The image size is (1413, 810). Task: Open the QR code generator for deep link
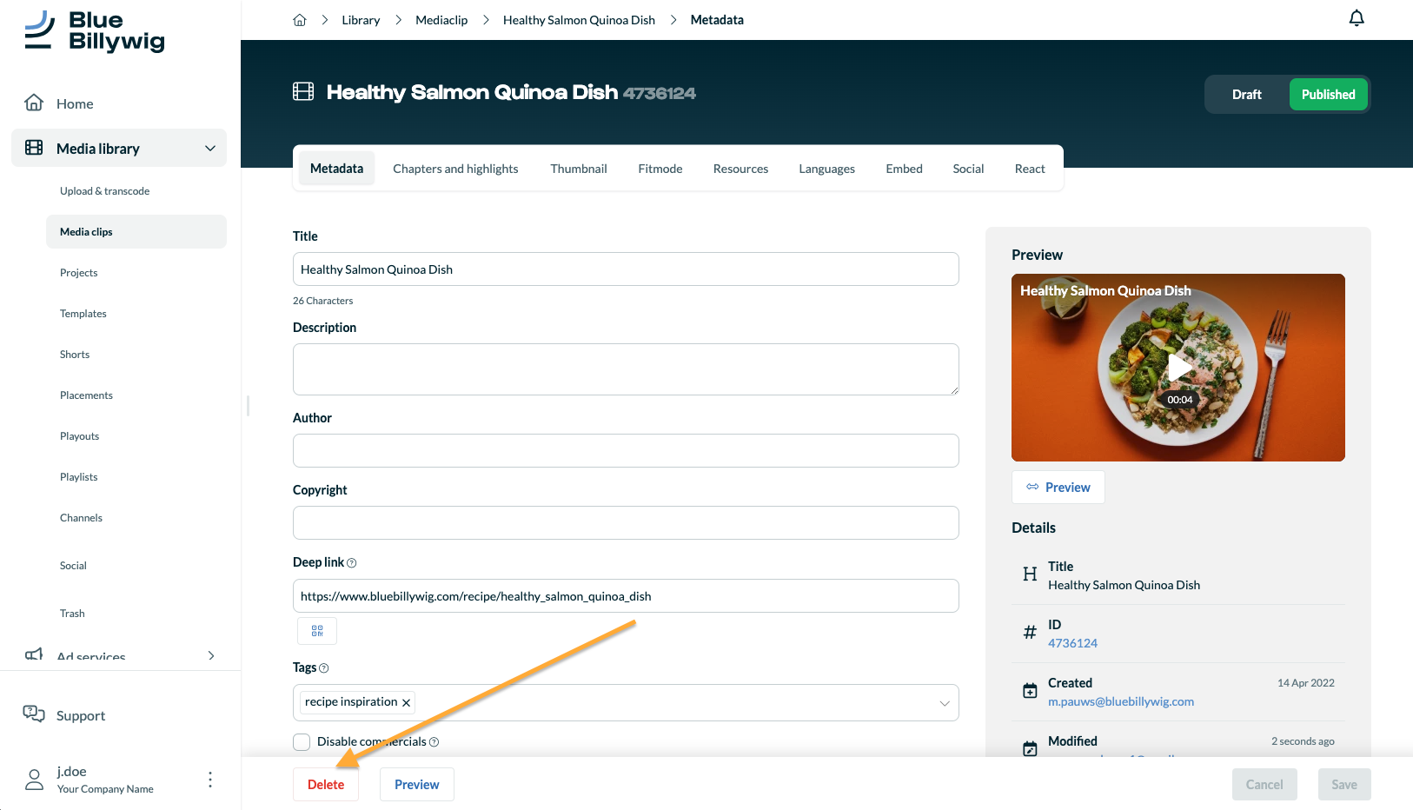[x=317, y=631]
